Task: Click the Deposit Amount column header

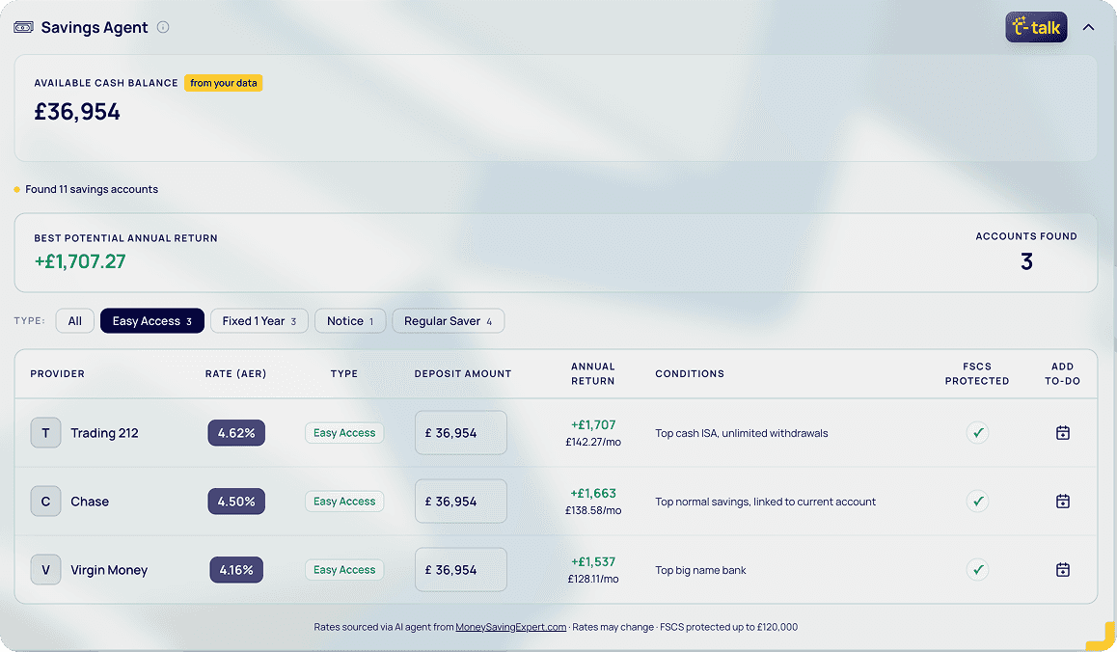Action: click(x=463, y=373)
